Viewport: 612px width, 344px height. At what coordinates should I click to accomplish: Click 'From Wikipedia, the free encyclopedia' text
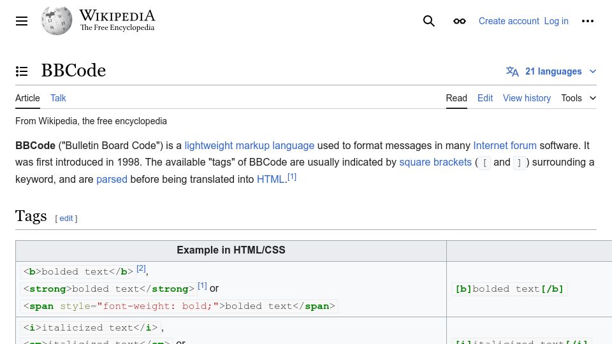(x=91, y=121)
